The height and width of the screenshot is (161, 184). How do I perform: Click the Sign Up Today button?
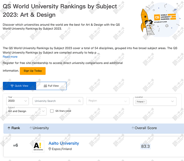point(33,71)
